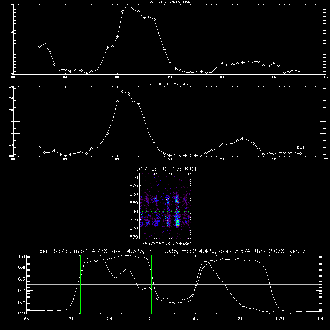This screenshot has height=330, width=330.
Task: Click 'thr2 2.038' in the statistics line
Action: [x=271, y=251]
